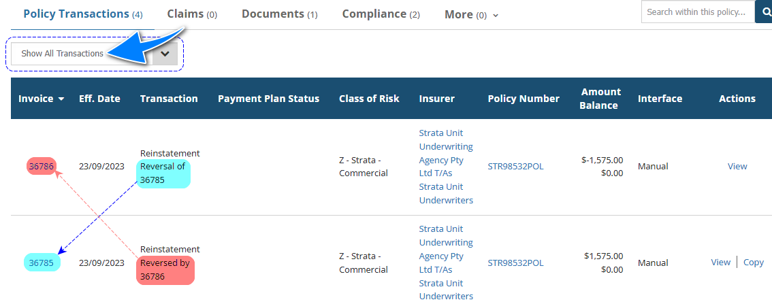Viewport: 772px width, 302px height.
Task: Open the Documents tab
Action: [x=279, y=14]
